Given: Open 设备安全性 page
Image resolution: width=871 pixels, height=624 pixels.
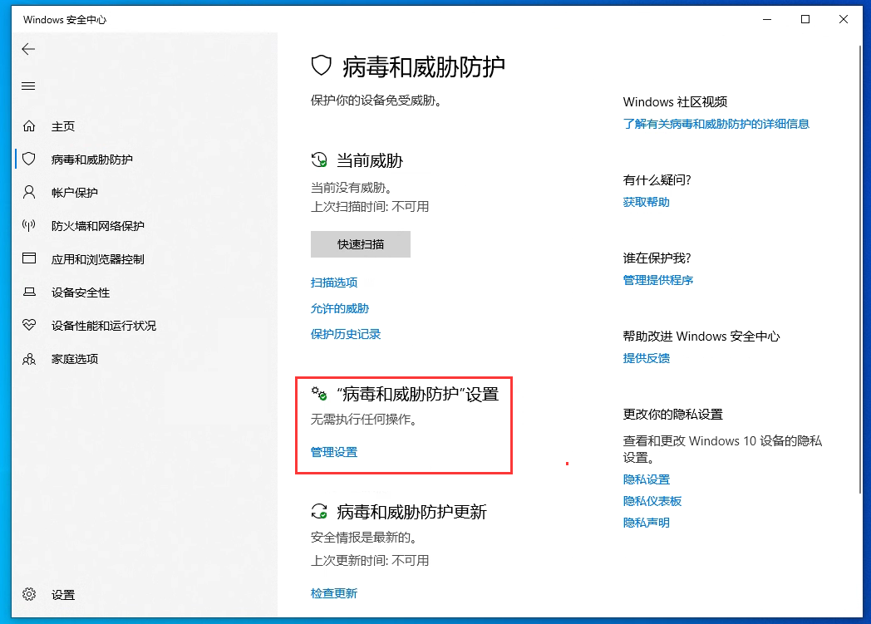Looking at the screenshot, I should click(x=81, y=292).
